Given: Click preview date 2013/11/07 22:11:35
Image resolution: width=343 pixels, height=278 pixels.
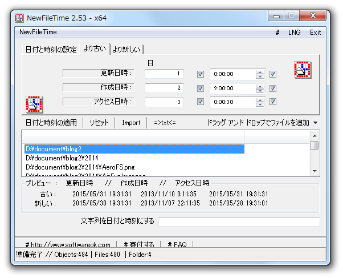Looking at the screenshot, I should pos(170,203).
